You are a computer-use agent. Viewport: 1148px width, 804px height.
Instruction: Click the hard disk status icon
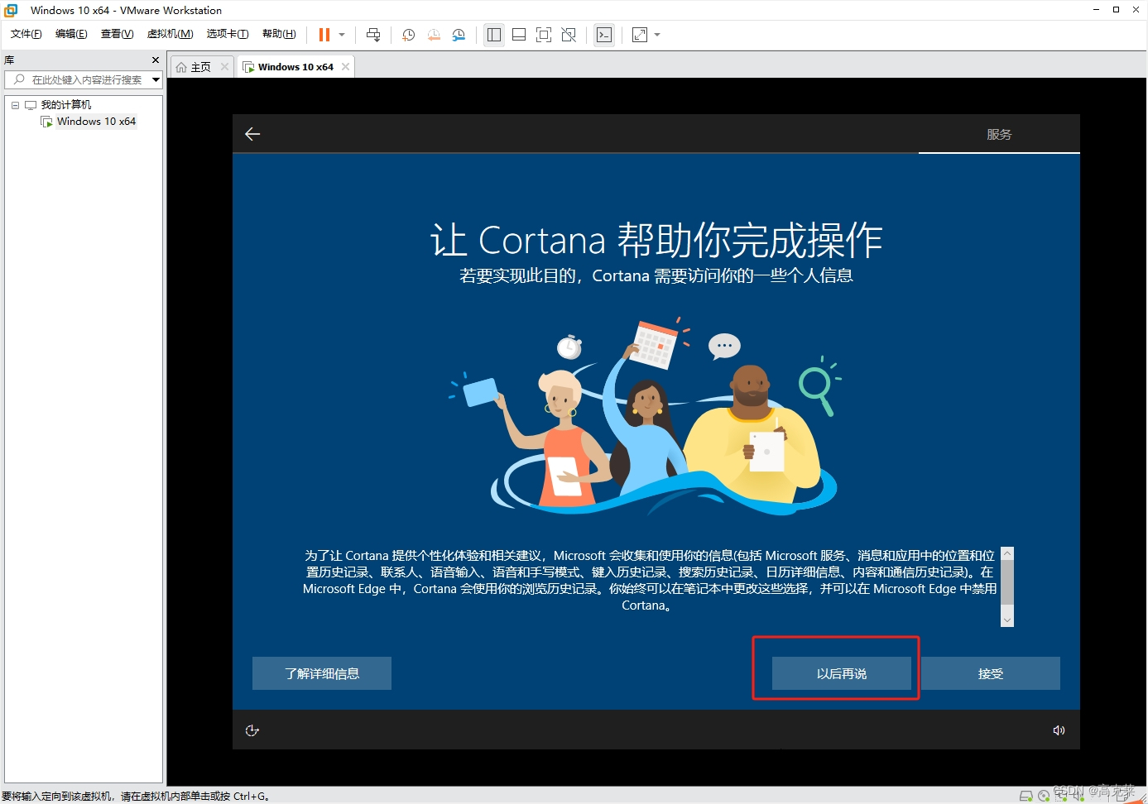click(x=1026, y=796)
